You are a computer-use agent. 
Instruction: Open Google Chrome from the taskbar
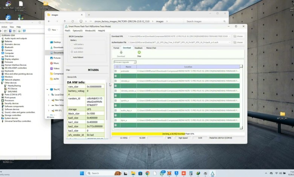147,173
